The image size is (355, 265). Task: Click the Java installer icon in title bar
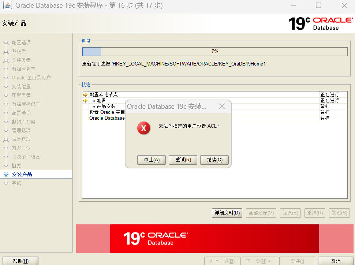(7, 5)
